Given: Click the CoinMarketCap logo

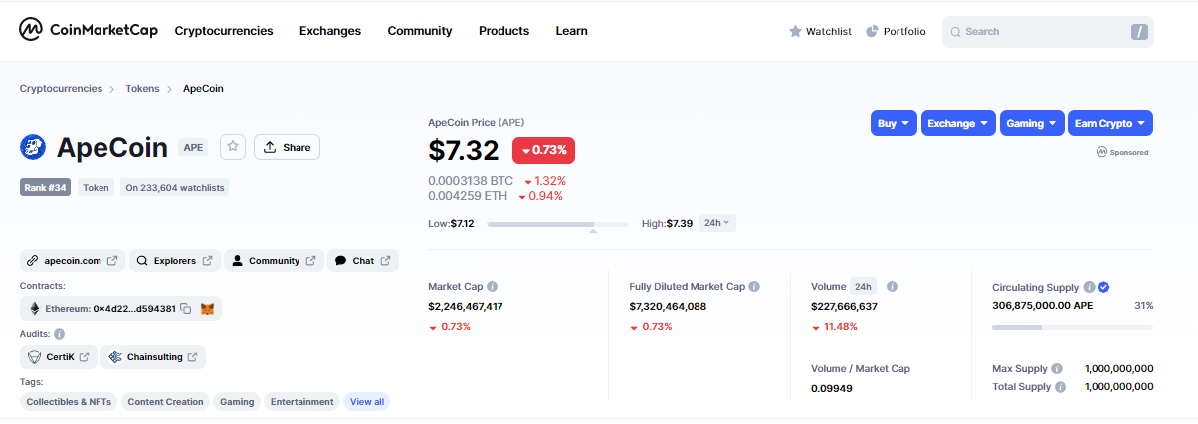Looking at the screenshot, I should (x=89, y=31).
